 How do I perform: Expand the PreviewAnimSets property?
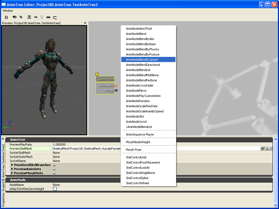(x=12, y=169)
